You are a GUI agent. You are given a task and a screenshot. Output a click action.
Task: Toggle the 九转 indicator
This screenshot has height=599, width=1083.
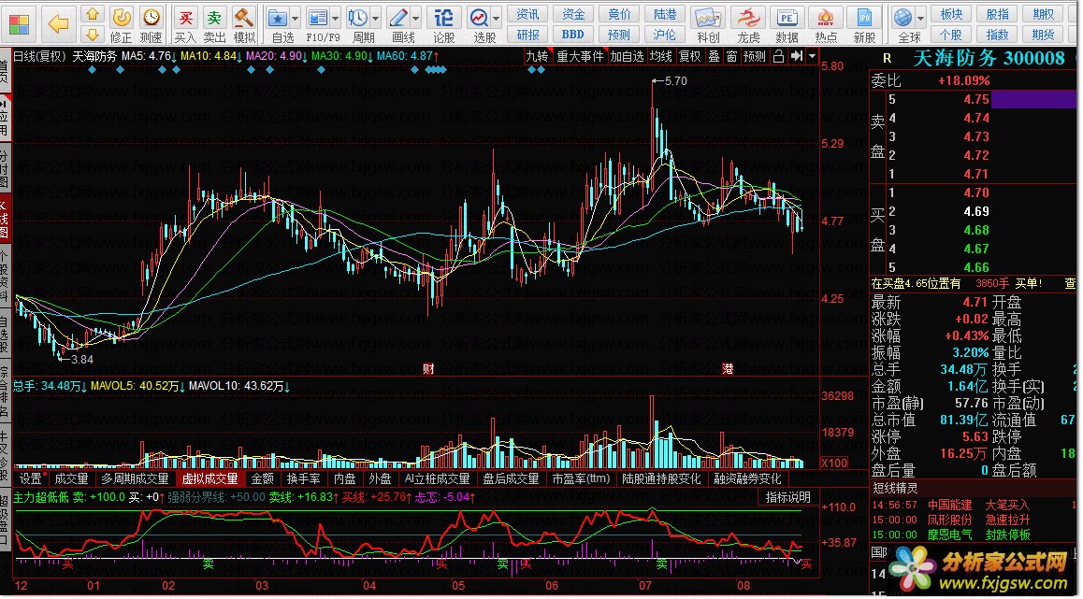[537, 57]
